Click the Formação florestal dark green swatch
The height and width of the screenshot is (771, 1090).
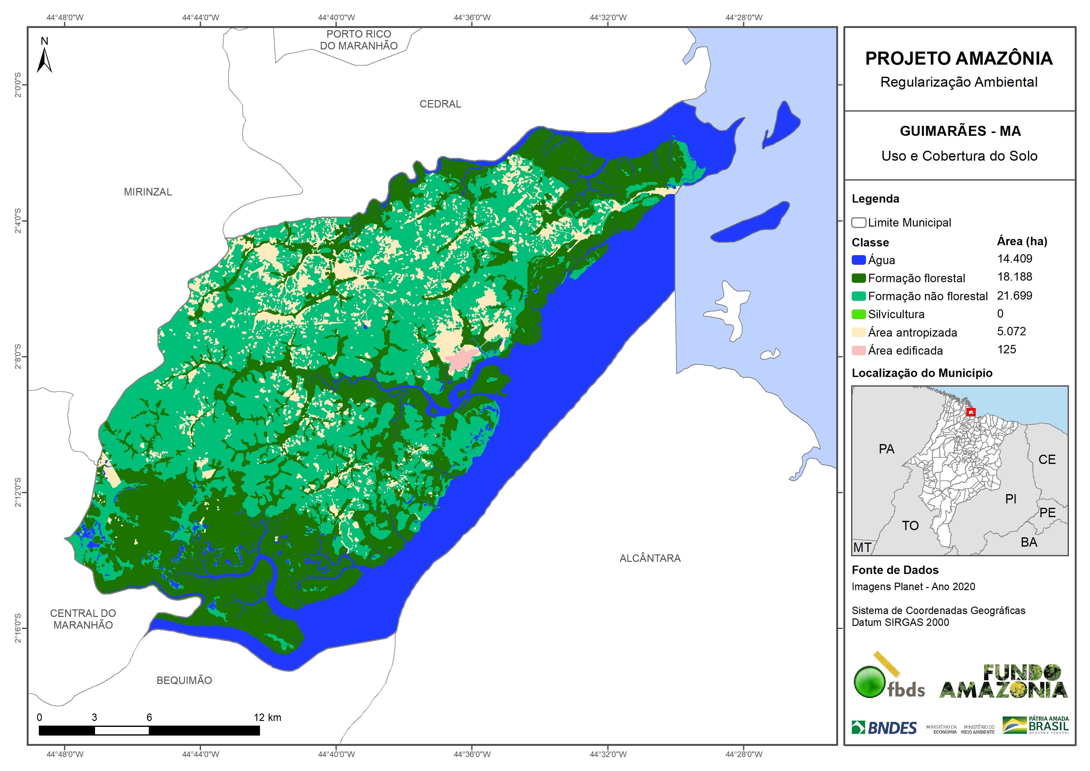point(858,278)
